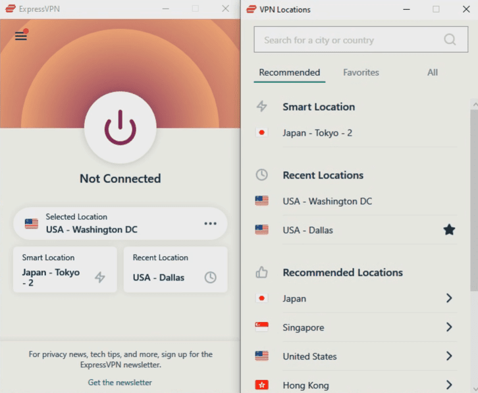
Task: Select the Recent Location USA - Dallas card
Action: click(x=176, y=269)
